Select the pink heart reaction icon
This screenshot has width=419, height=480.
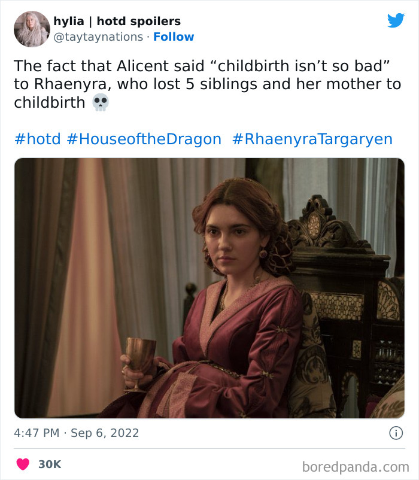tap(24, 463)
